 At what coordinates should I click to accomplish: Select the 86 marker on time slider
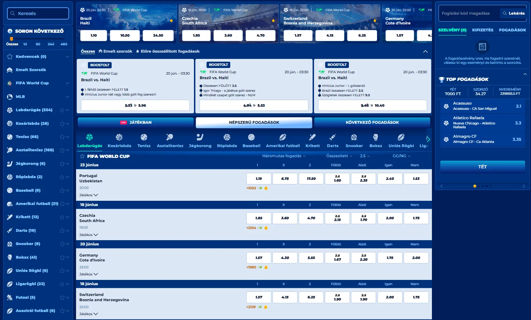click(x=38, y=44)
